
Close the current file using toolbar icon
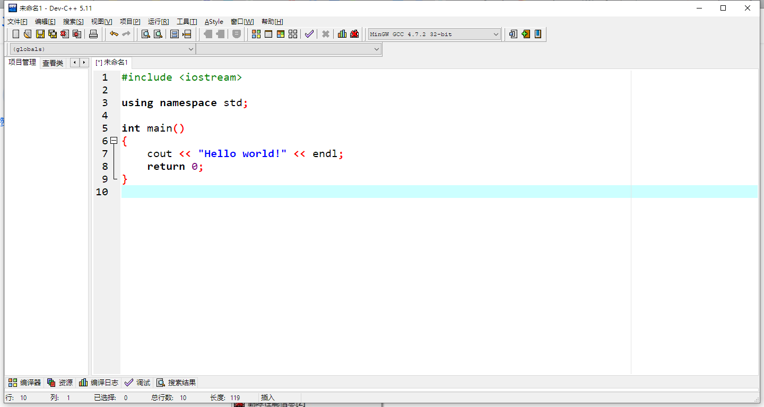pos(65,34)
